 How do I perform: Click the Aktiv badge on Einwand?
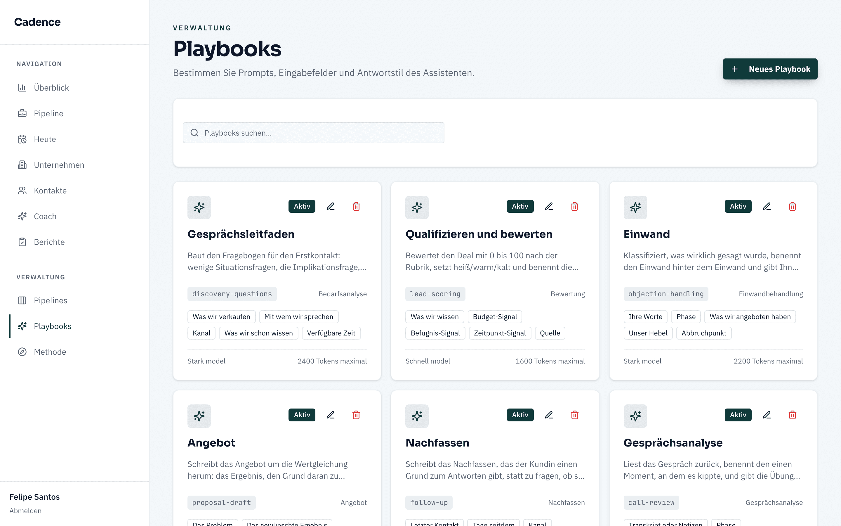coord(738,206)
